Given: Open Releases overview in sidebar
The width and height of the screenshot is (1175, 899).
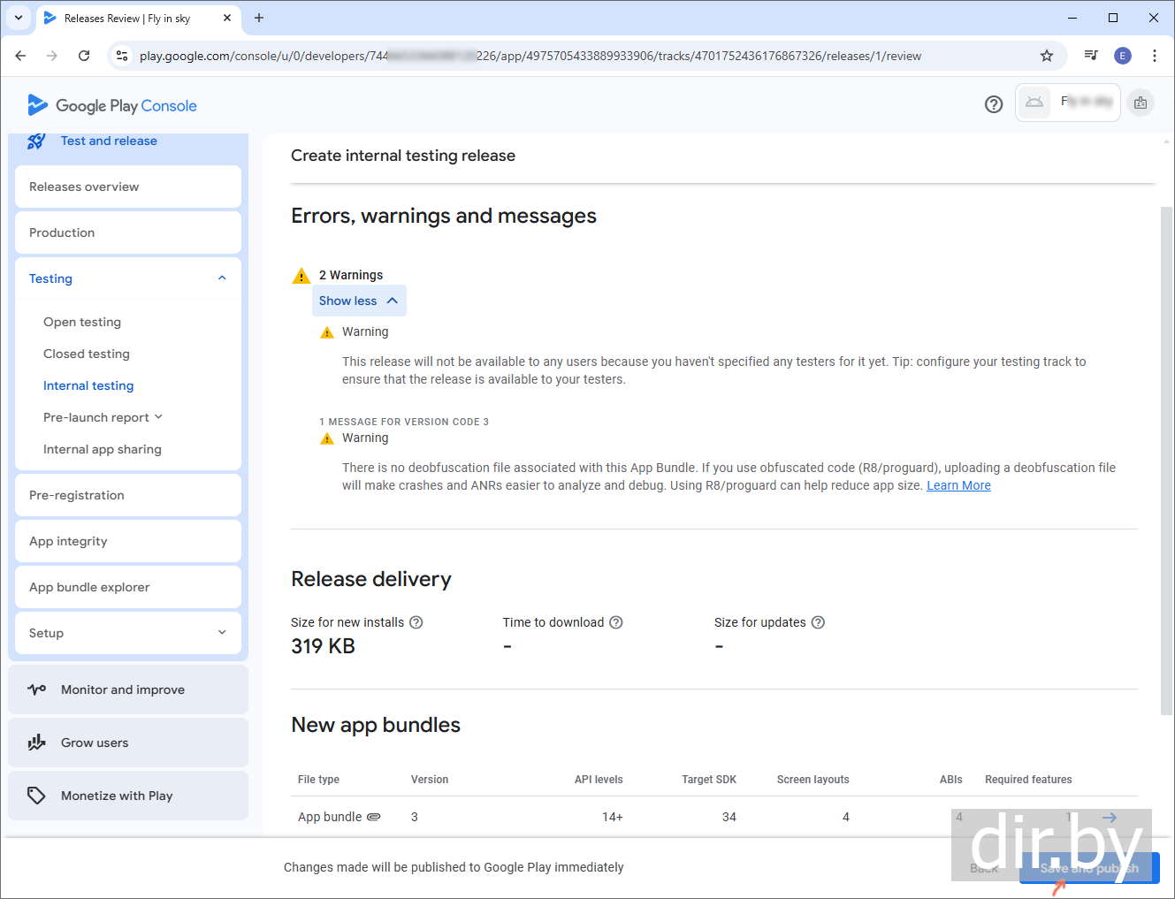Looking at the screenshot, I should 84,187.
